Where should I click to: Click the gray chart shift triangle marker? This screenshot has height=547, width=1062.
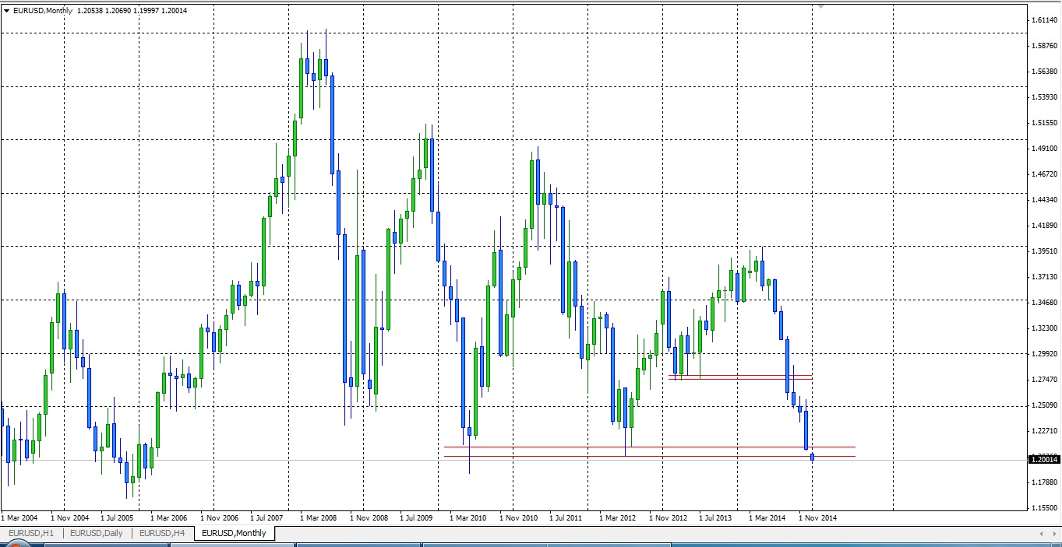tap(820, 6)
